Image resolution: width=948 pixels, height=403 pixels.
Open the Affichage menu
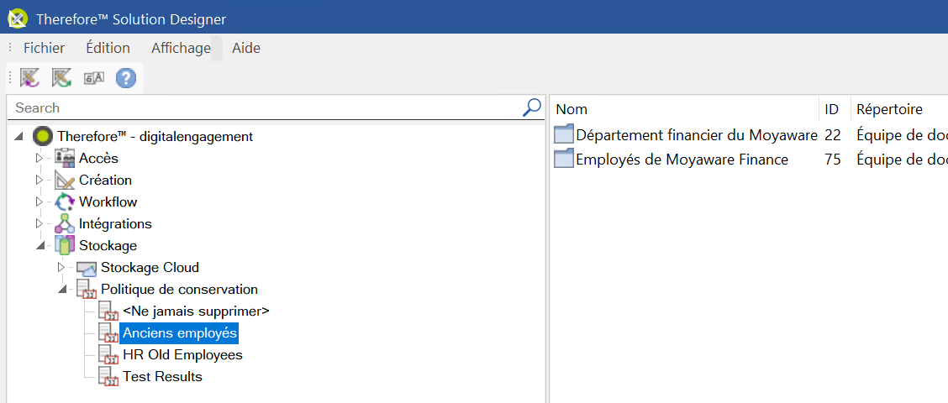click(181, 48)
